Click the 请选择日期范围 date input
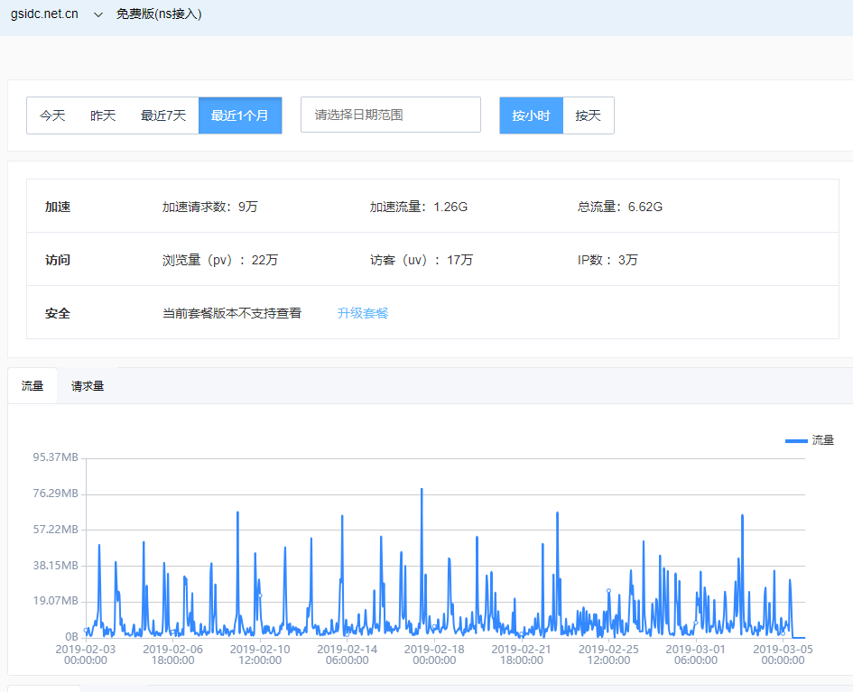 click(x=390, y=115)
